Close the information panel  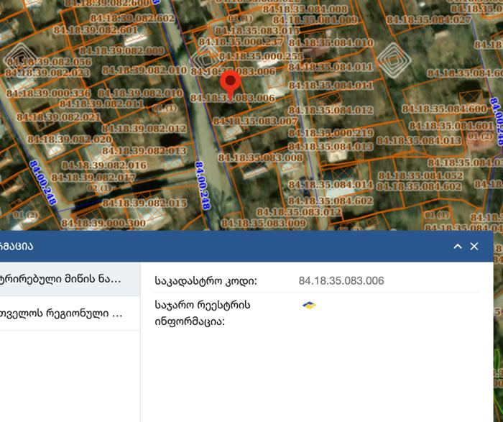[x=474, y=247]
